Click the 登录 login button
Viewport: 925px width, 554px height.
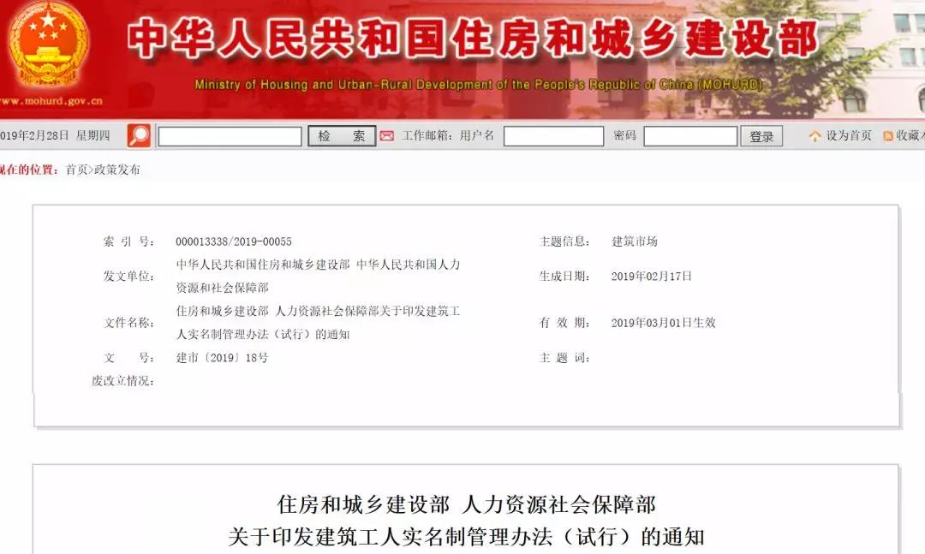click(x=761, y=136)
